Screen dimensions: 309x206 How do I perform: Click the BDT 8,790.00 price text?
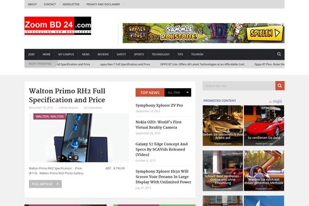point(115,168)
